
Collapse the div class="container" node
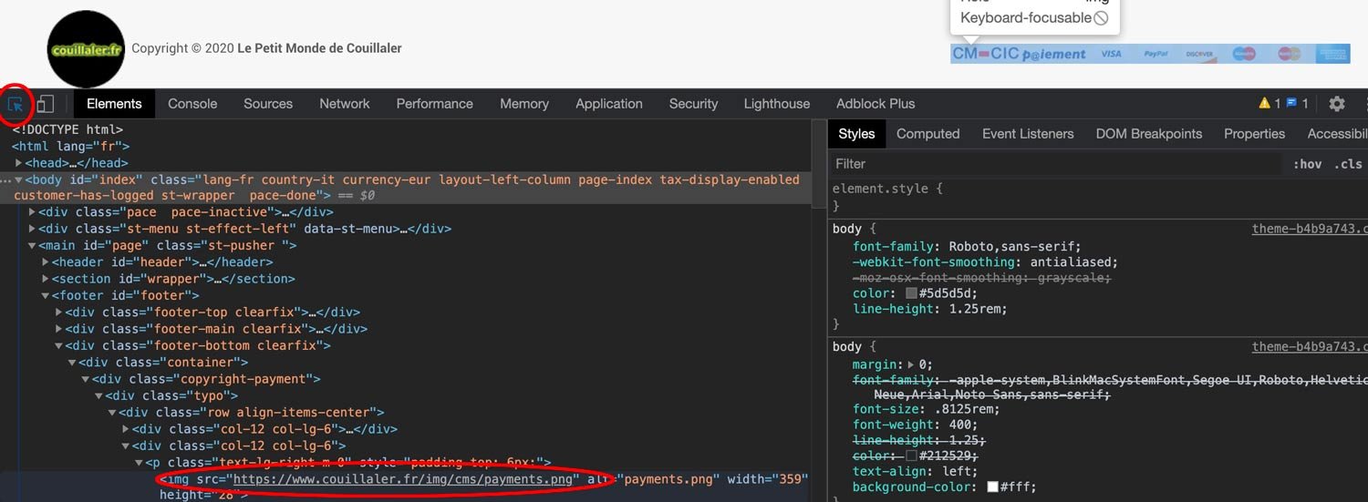[72, 363]
